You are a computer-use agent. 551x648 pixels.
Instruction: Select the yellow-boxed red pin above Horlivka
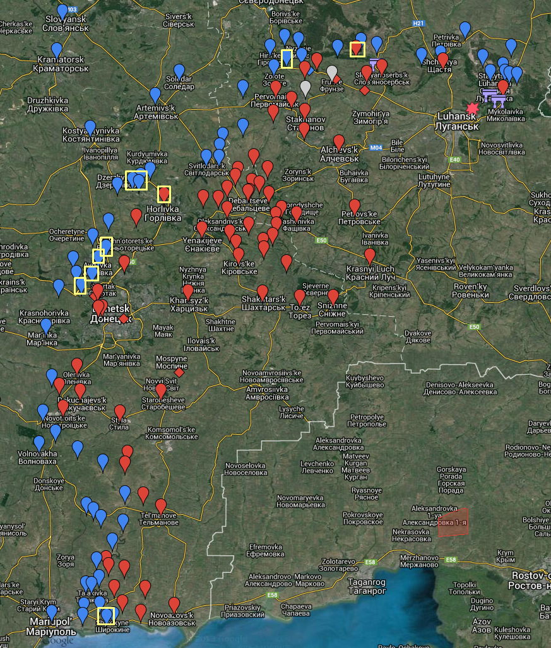[x=164, y=193]
